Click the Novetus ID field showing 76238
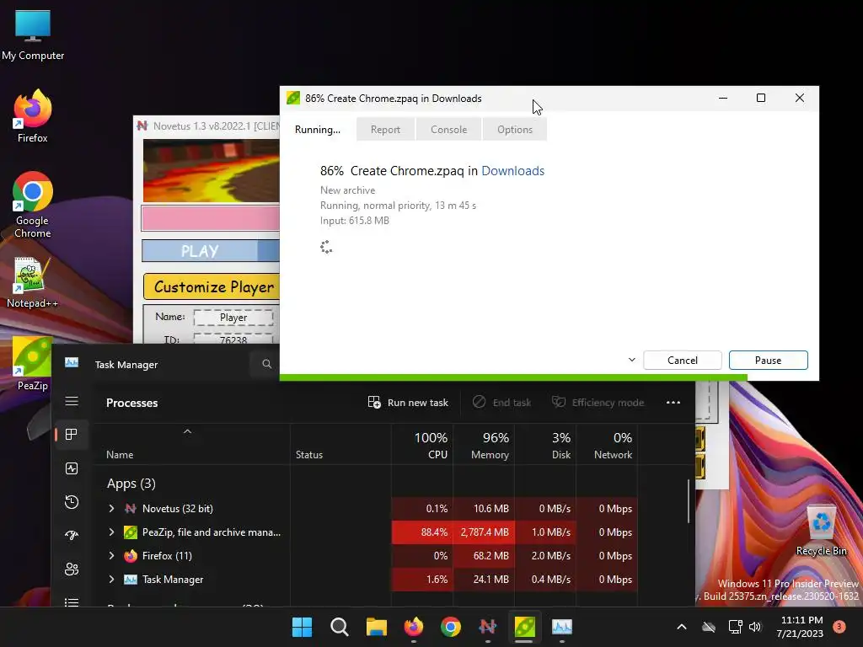Viewport: 863px width, 647px height. point(233,339)
